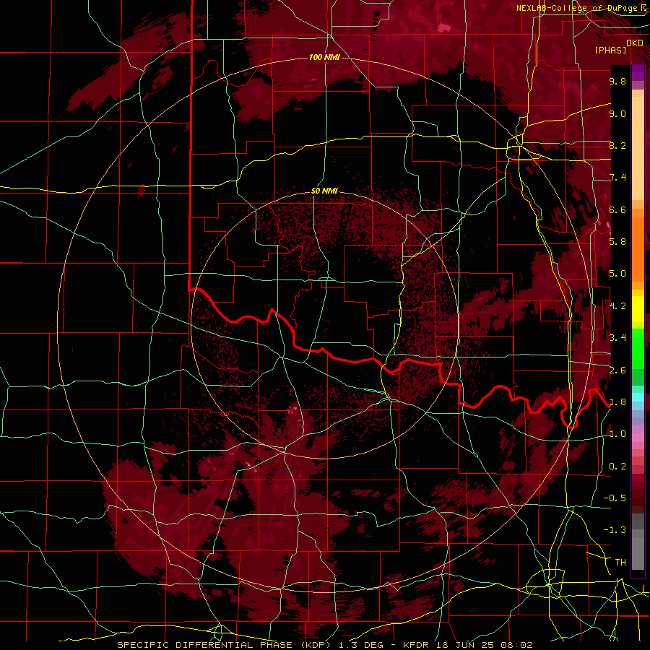The height and width of the screenshot is (650, 650).
Task: Click the cyan band on the color scale
Action: 638,397
